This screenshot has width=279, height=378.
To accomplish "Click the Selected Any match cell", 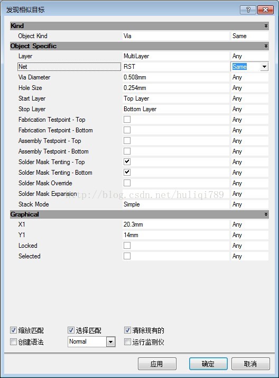I will tap(249, 256).
